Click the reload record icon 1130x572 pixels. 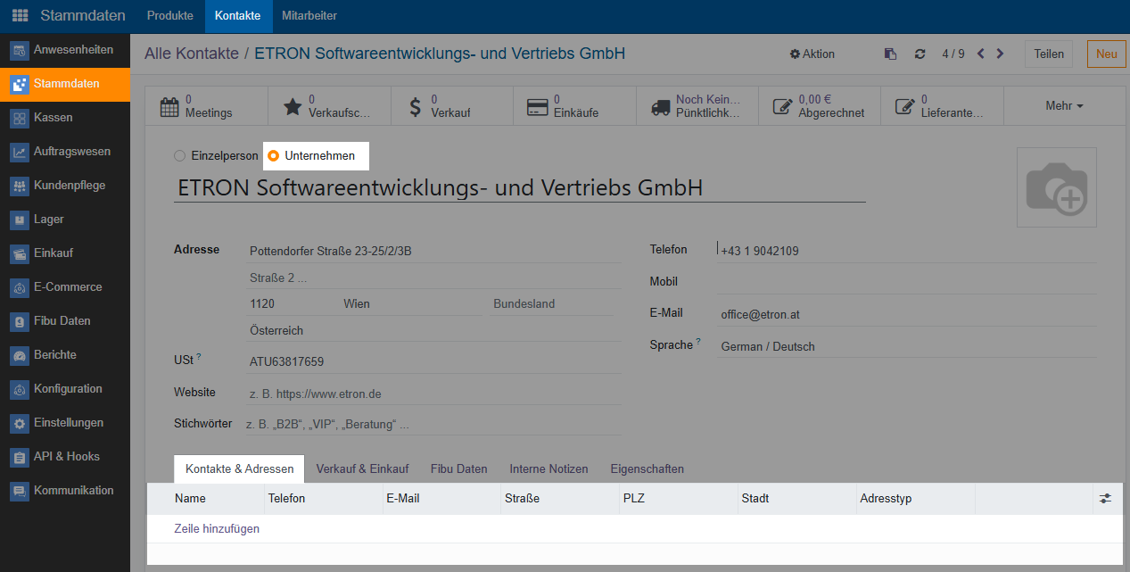920,54
